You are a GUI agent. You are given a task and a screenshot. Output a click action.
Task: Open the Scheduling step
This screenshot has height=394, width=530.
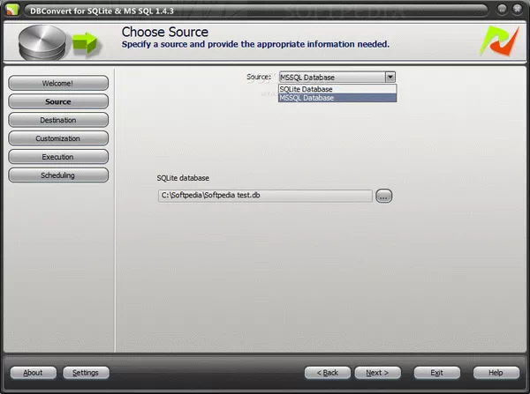tap(58, 175)
